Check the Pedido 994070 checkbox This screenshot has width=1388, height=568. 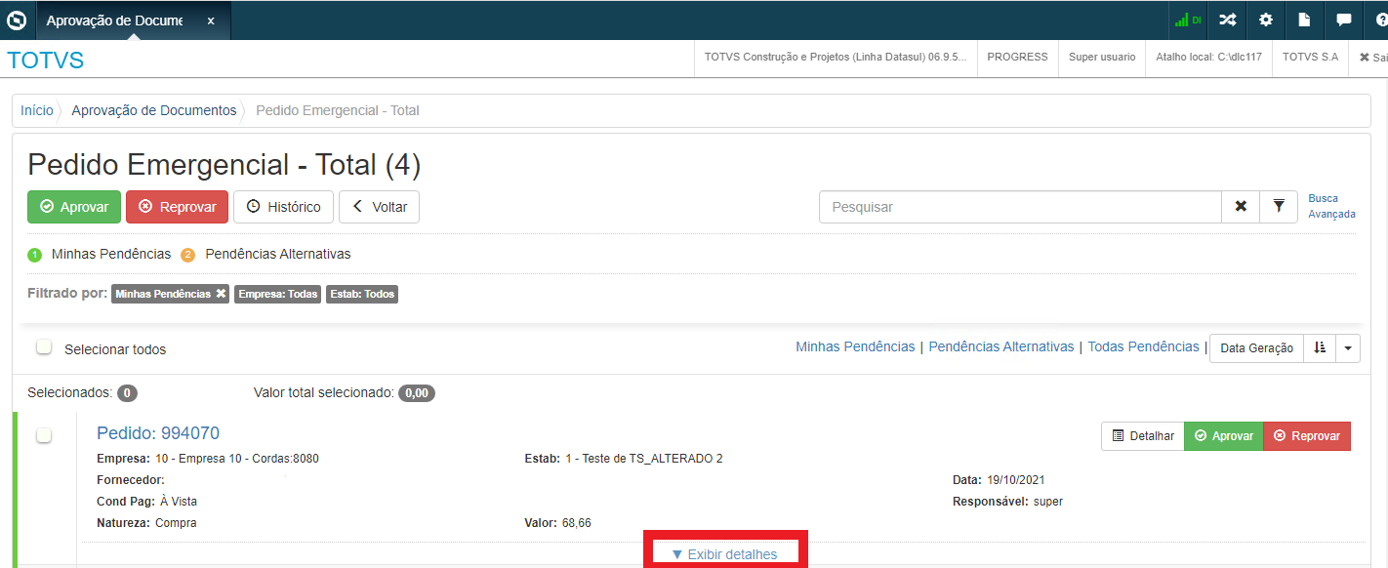[x=44, y=435]
